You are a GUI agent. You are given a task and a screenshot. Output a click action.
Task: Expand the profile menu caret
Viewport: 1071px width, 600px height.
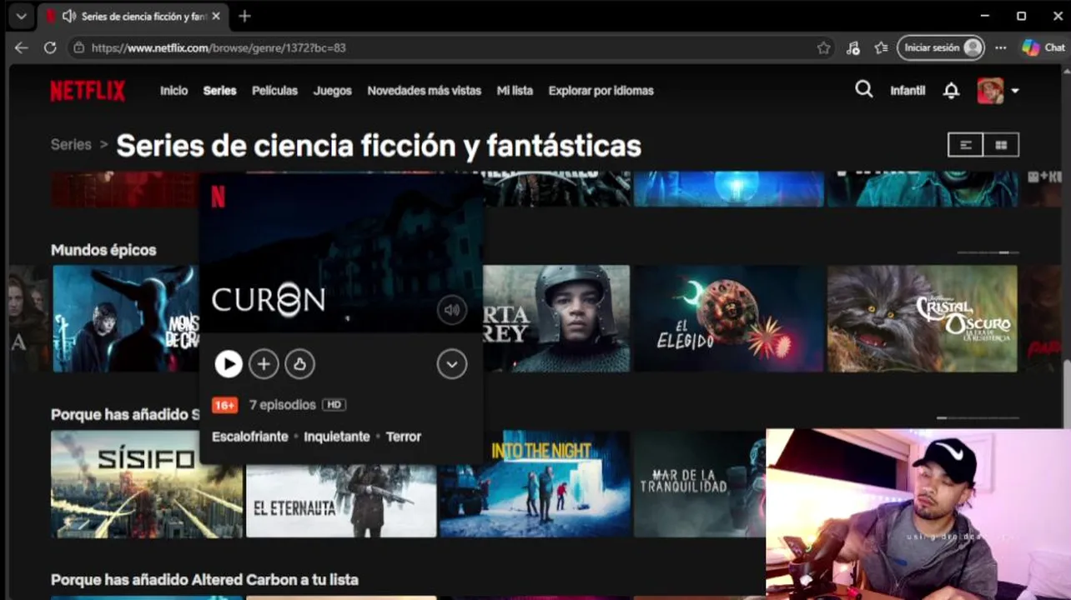[x=1015, y=91]
